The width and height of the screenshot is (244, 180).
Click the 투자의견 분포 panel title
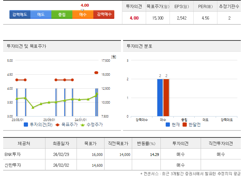[139, 46]
